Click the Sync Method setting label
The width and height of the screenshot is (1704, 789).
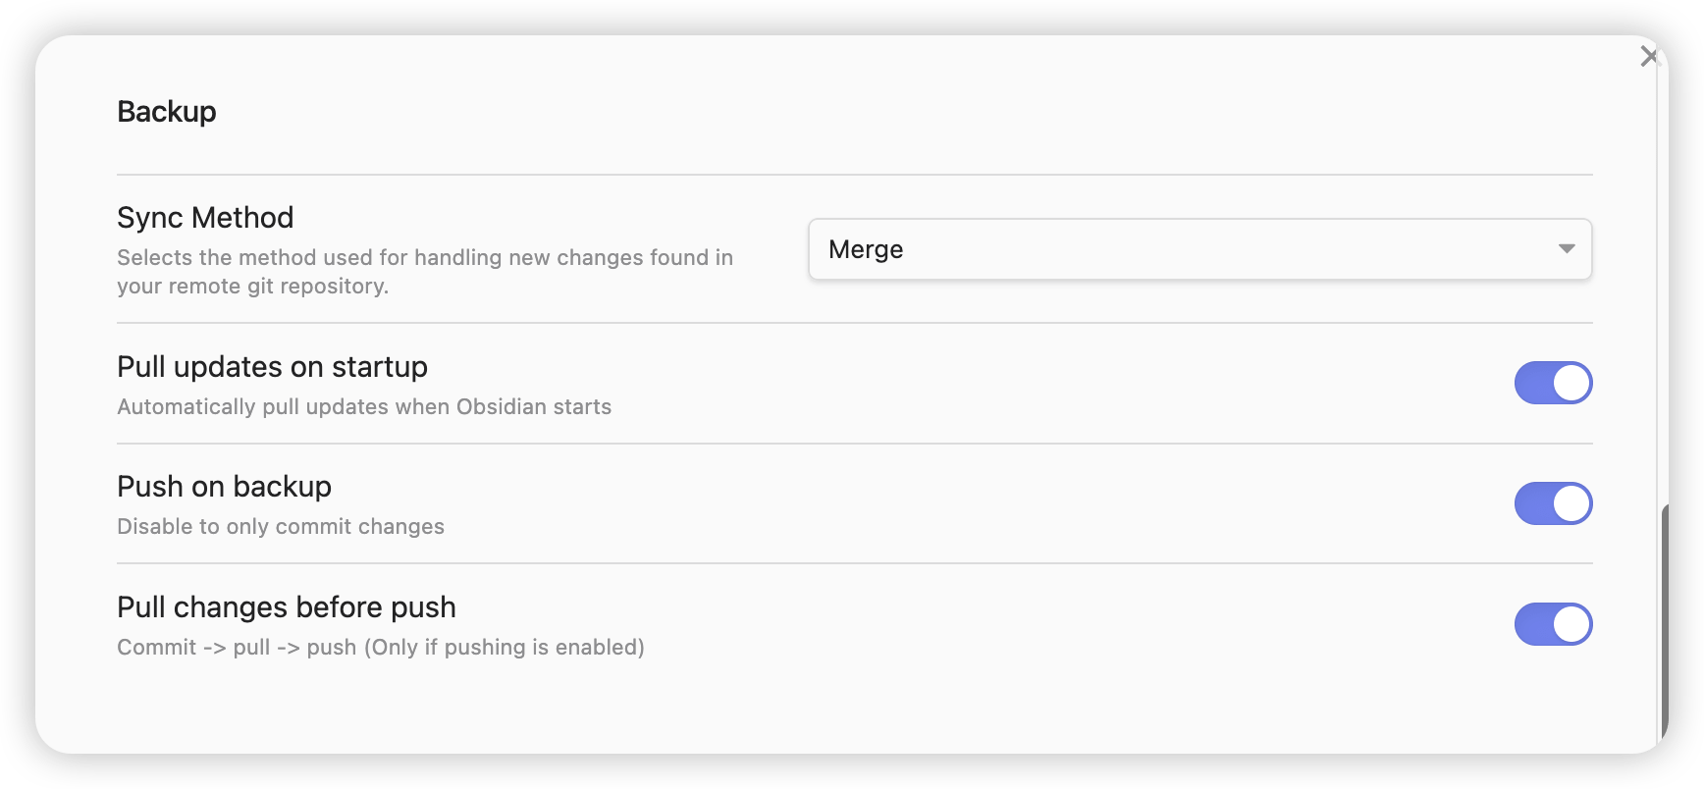tap(205, 217)
